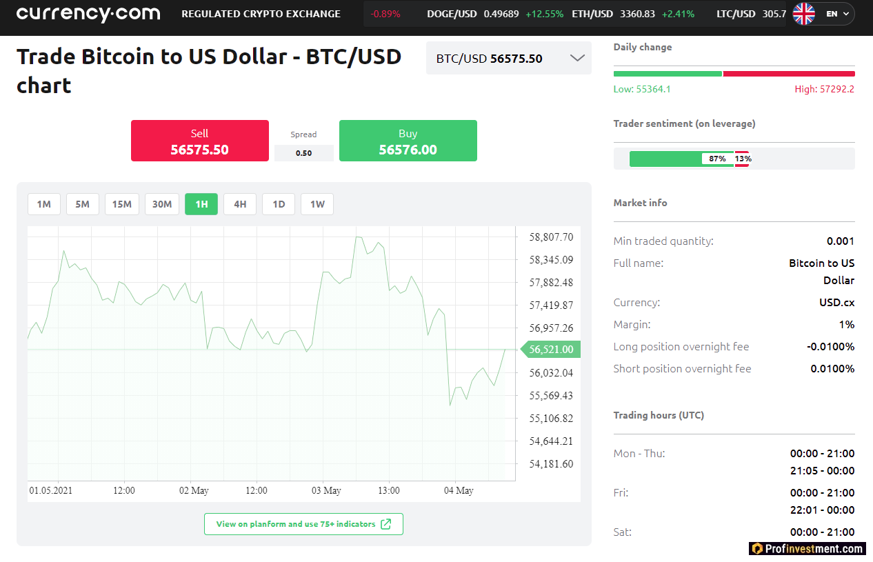873x562 pixels.
Task: Select the 5M timeframe
Action: click(82, 204)
